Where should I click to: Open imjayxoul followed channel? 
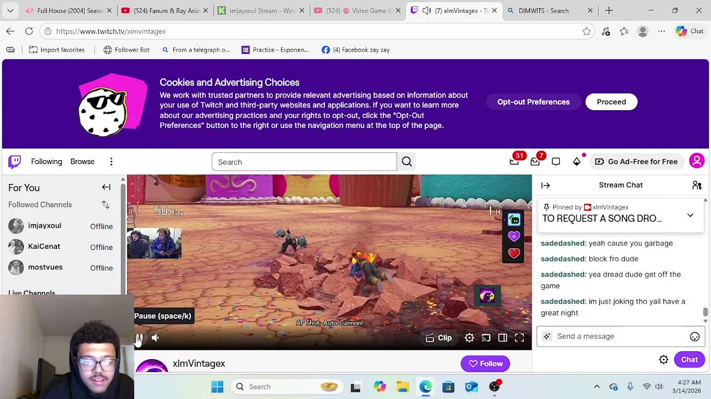[x=61, y=226]
